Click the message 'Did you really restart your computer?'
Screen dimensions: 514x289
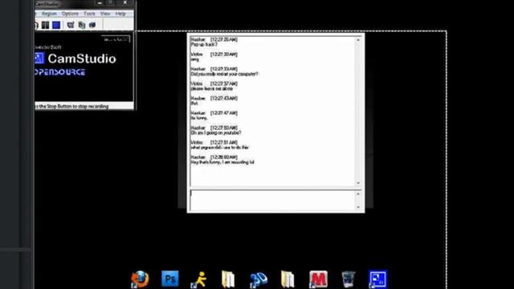click(x=225, y=74)
